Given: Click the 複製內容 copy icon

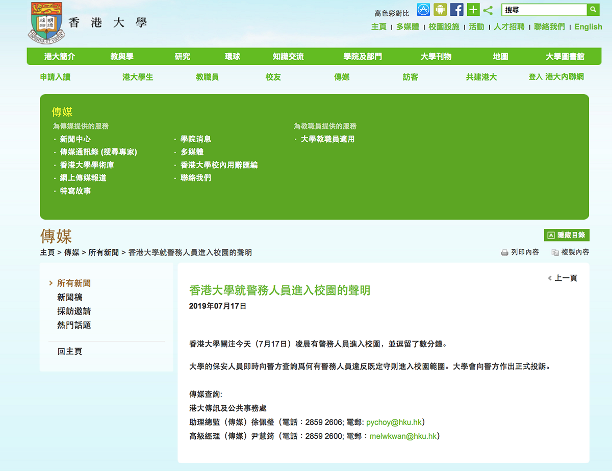Looking at the screenshot, I should pos(555,252).
